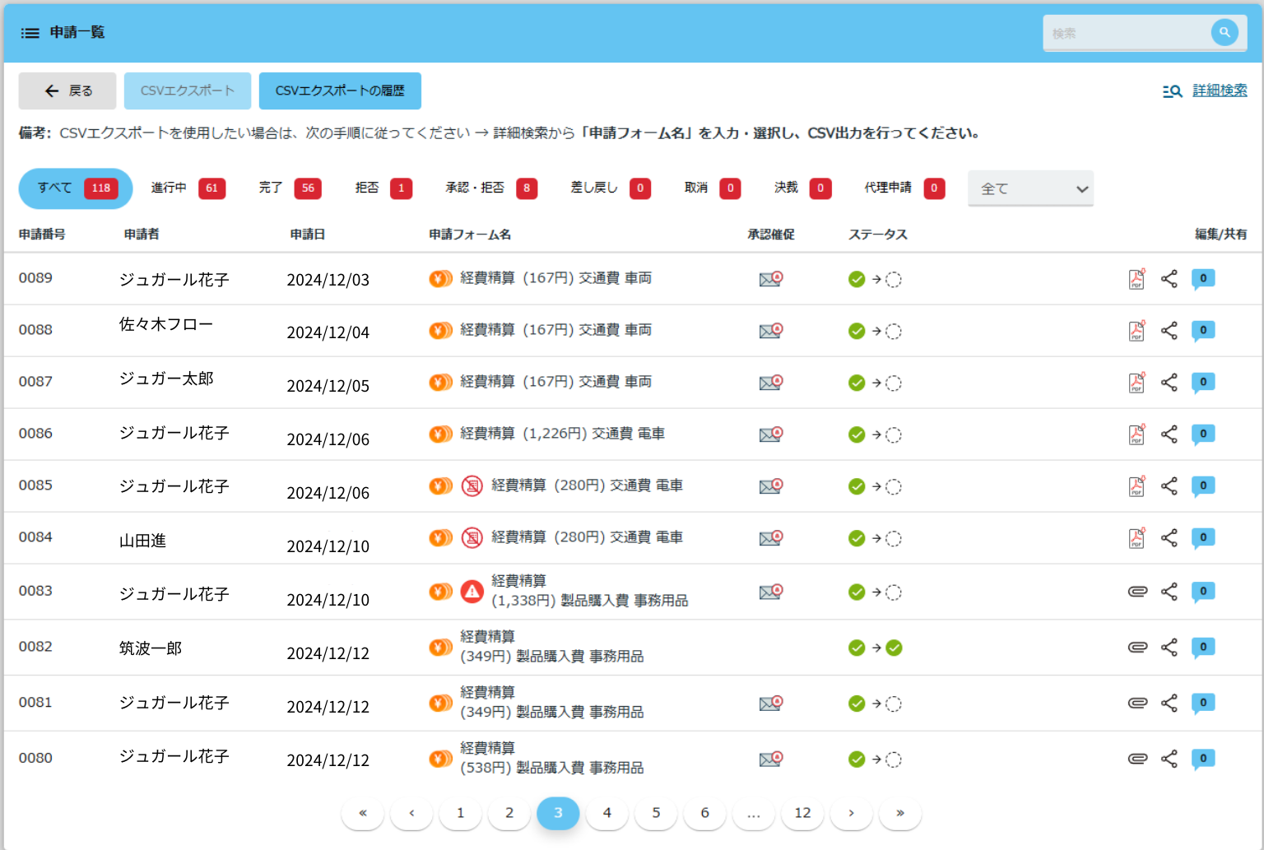Go to previous page with ‹ button

411,813
